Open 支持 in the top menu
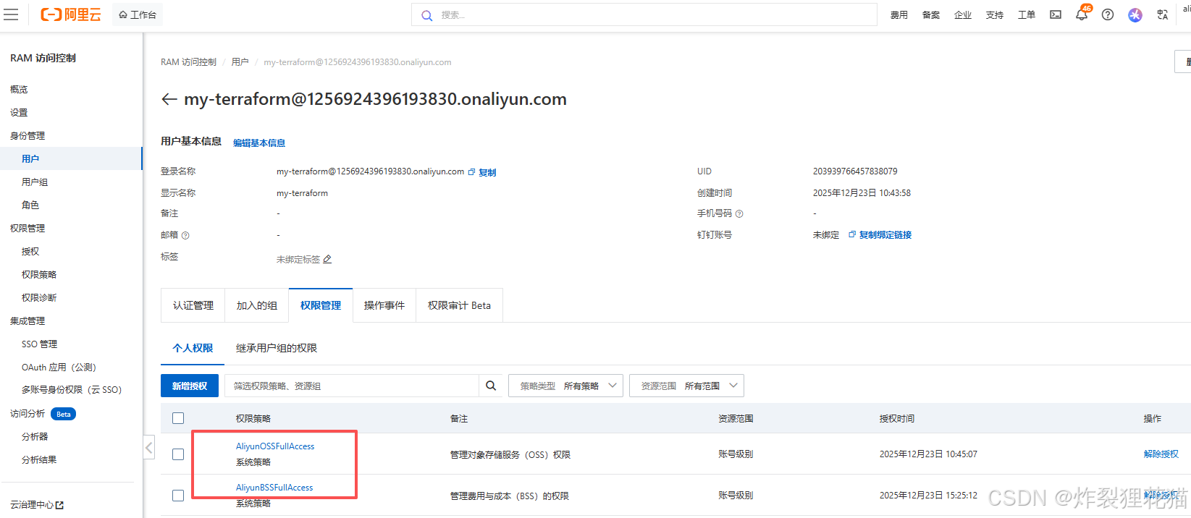The image size is (1191, 518). point(995,15)
